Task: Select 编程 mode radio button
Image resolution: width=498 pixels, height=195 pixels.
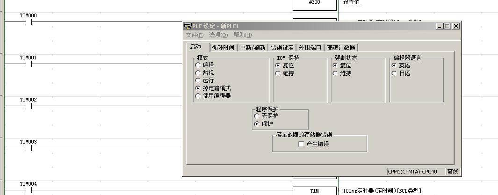Action: tap(198, 65)
